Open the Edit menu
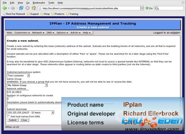The width and height of the screenshot is (186, 134). point(12,2)
